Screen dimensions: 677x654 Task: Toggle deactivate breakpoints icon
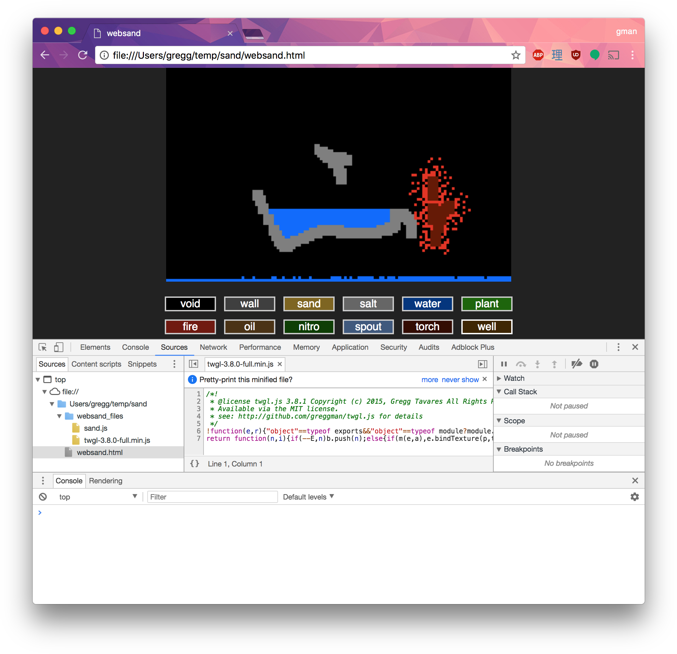(x=577, y=364)
